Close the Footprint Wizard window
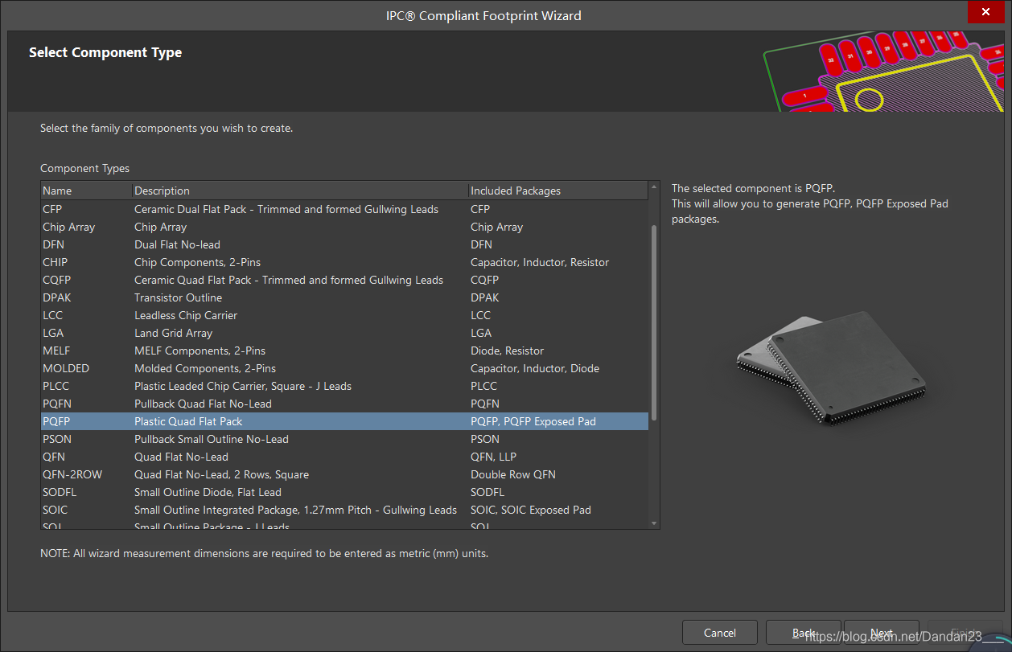This screenshot has height=652, width=1012. pyautogui.click(x=985, y=12)
